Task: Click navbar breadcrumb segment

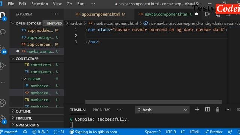Action: click(76, 23)
